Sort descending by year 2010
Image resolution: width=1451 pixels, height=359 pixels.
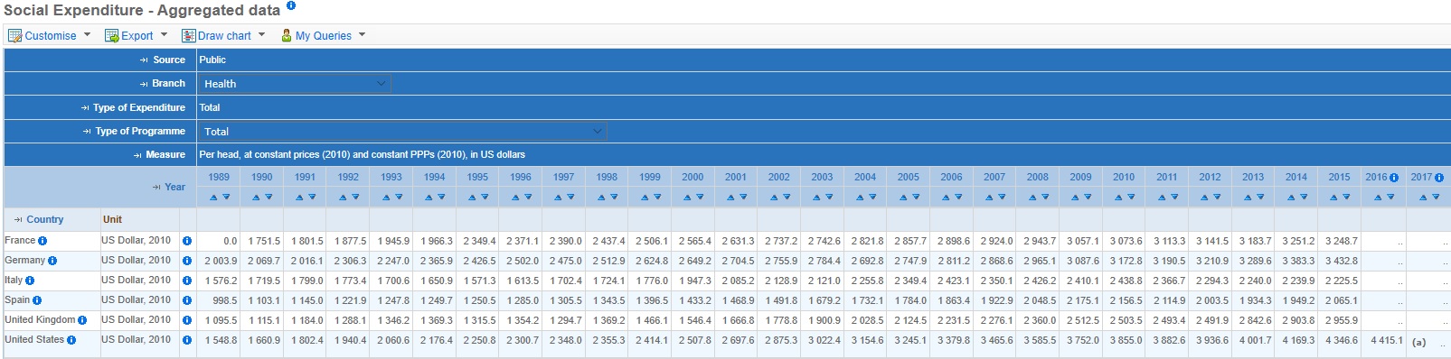pos(1131,197)
